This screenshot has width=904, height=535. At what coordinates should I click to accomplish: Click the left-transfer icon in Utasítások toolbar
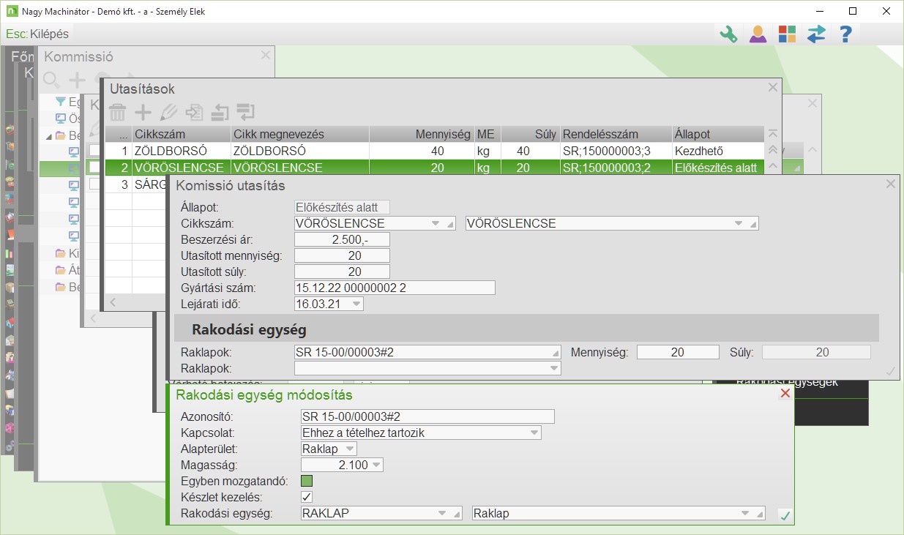pos(220,112)
